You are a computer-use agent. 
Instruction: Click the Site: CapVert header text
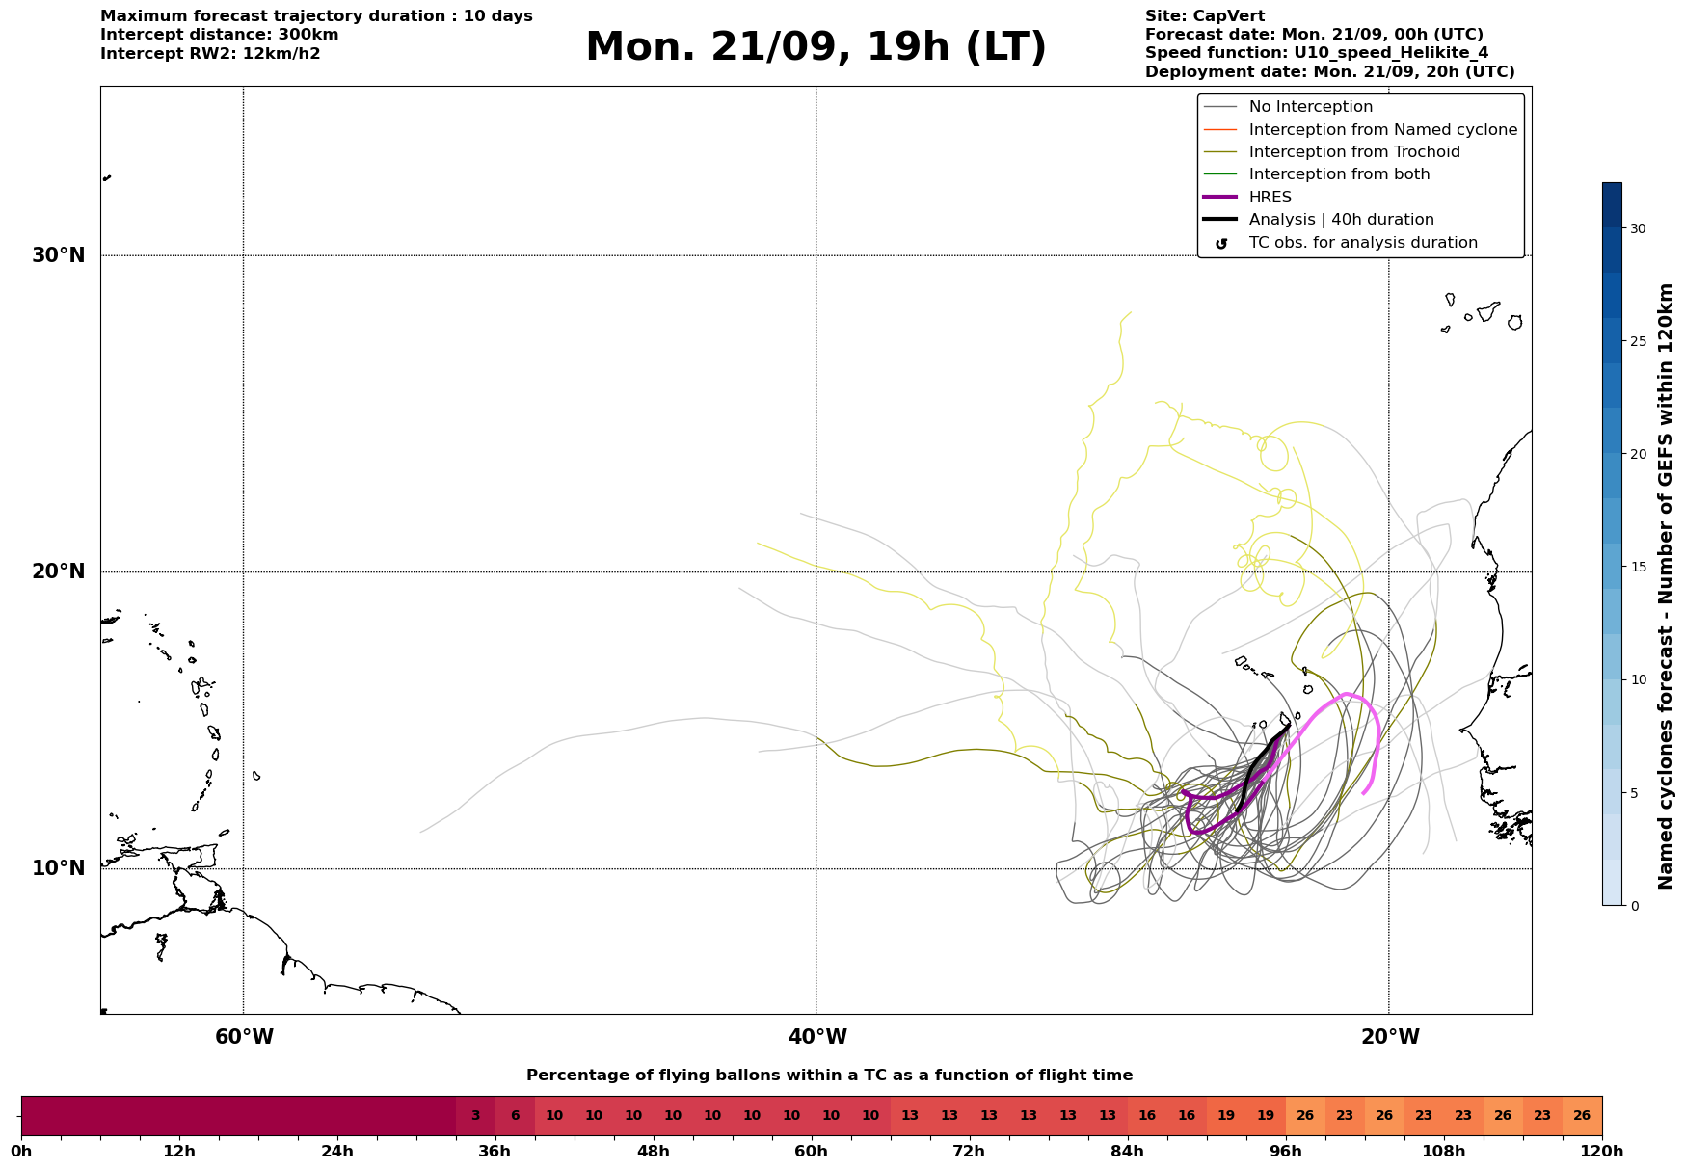[1205, 16]
